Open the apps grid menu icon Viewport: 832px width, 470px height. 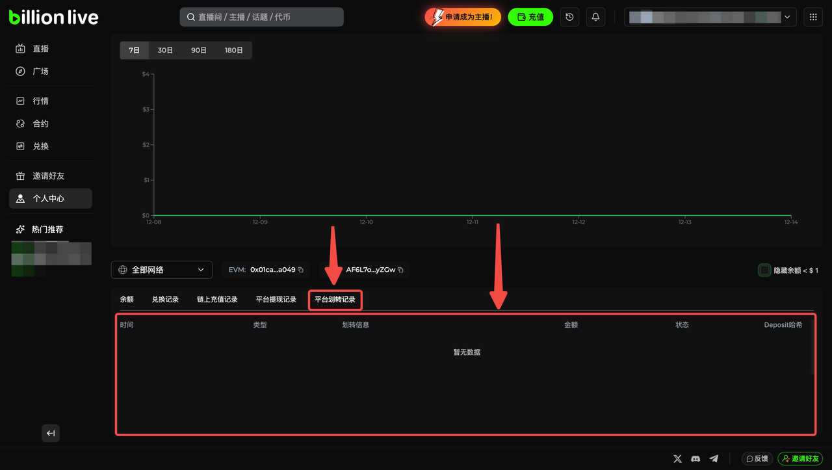click(x=813, y=17)
